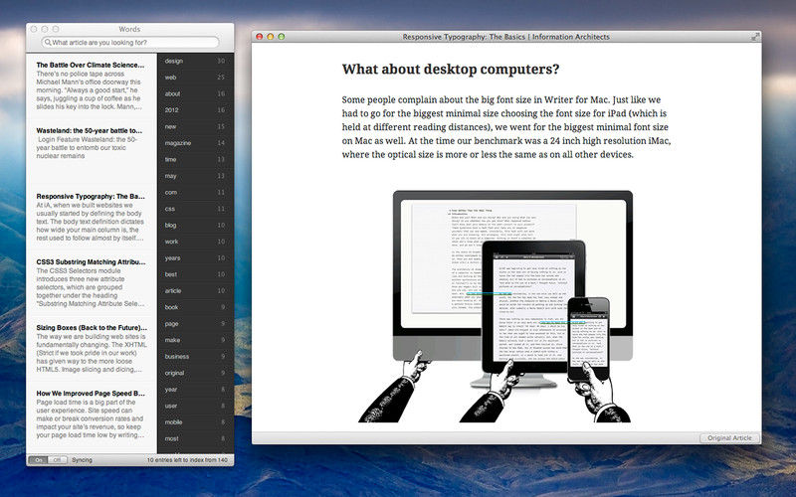796x497 pixels.
Task: Select the 'most' keyword row
Action: click(195, 438)
